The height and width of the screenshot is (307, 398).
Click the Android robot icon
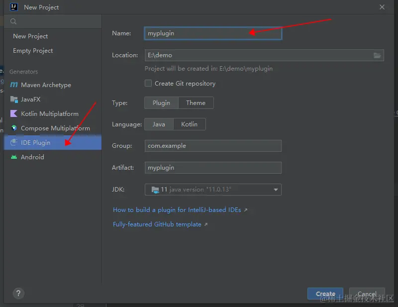click(x=14, y=157)
